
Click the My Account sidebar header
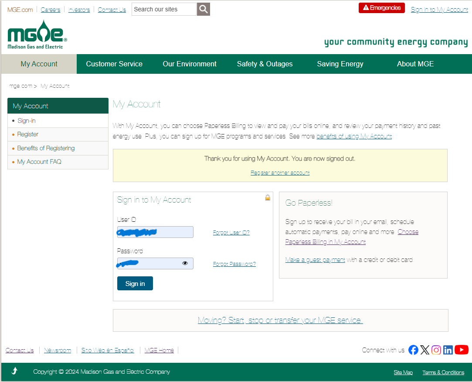coord(58,106)
